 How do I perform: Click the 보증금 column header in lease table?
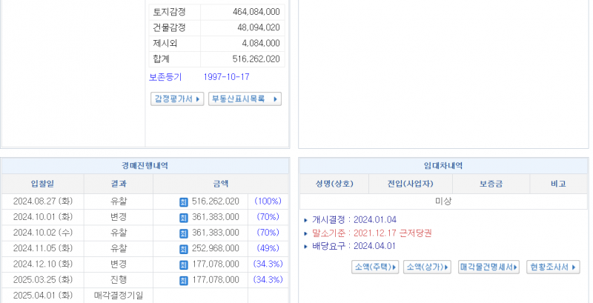(489, 184)
